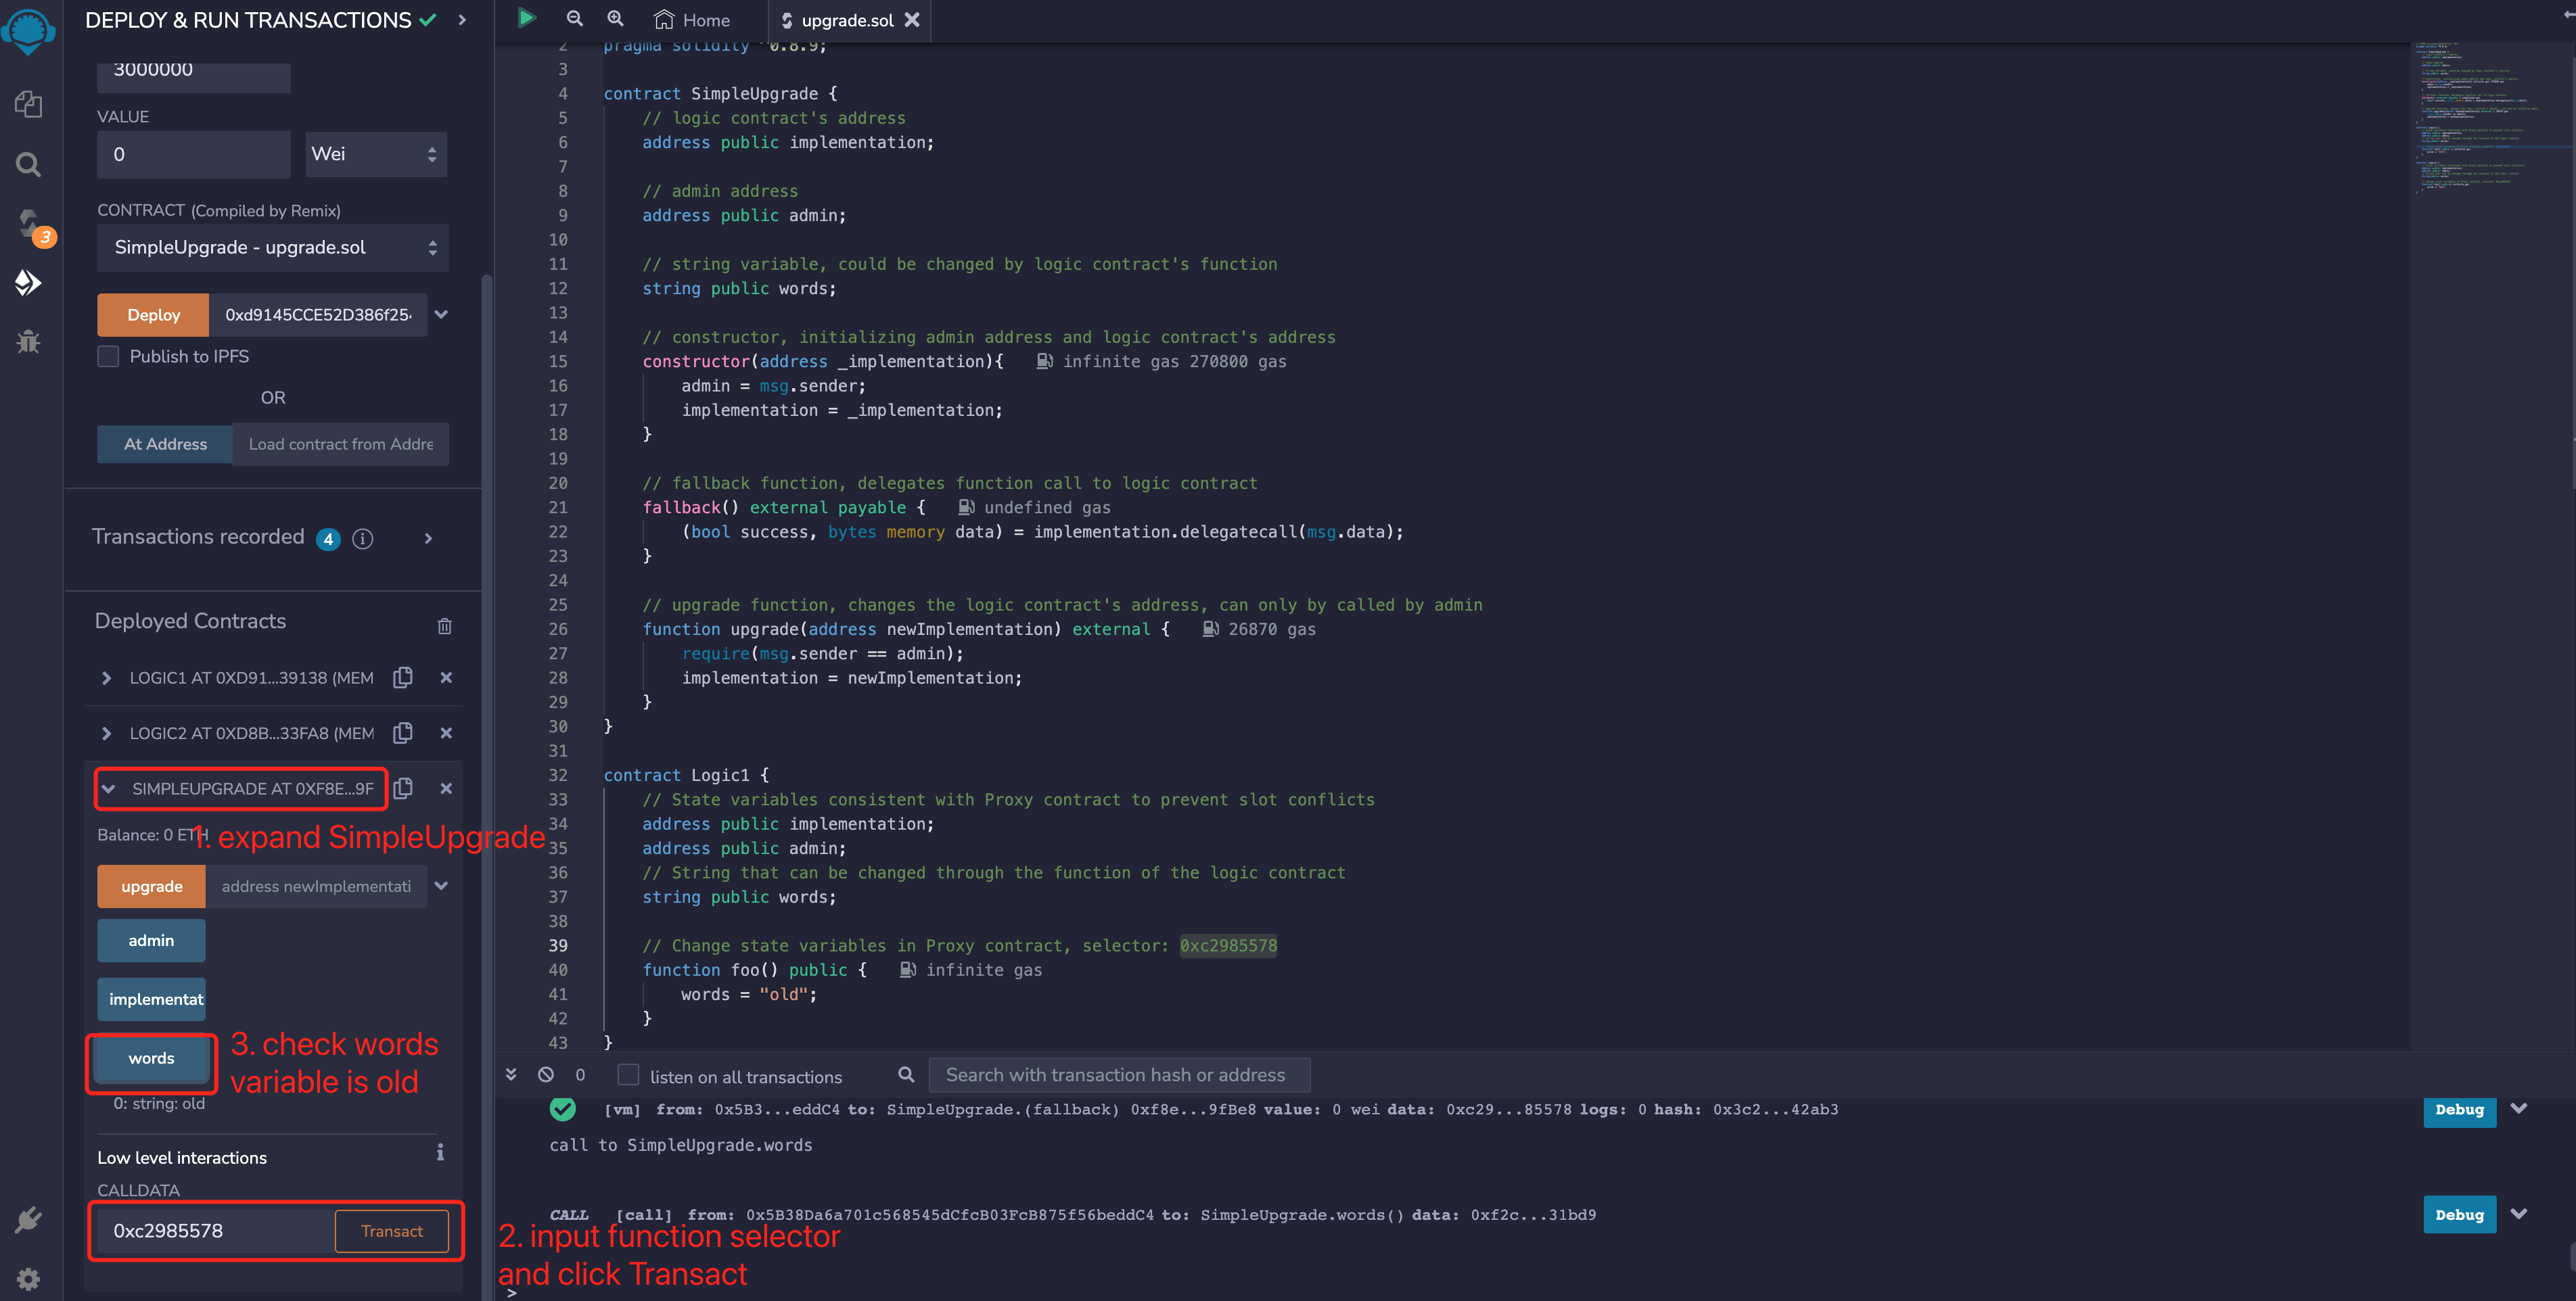The image size is (2576, 1301).
Task: Click the terminal search magnifier icon
Action: [906, 1074]
